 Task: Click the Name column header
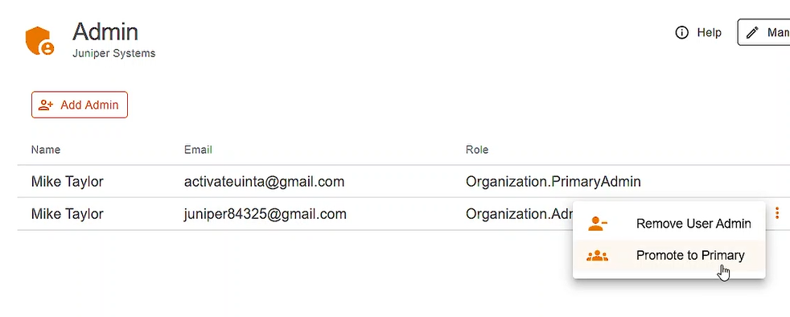tap(46, 150)
